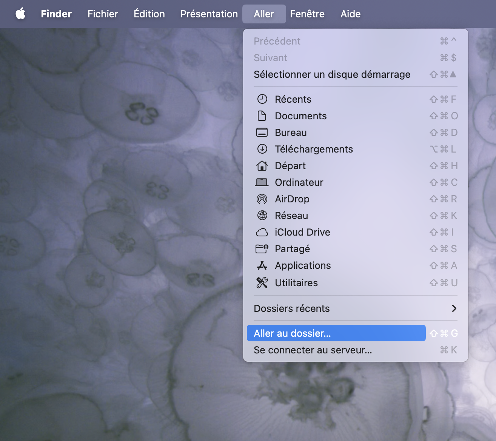Image resolution: width=496 pixels, height=441 pixels.
Task: Click the iCloud Drive cloud icon
Action: pos(262,232)
